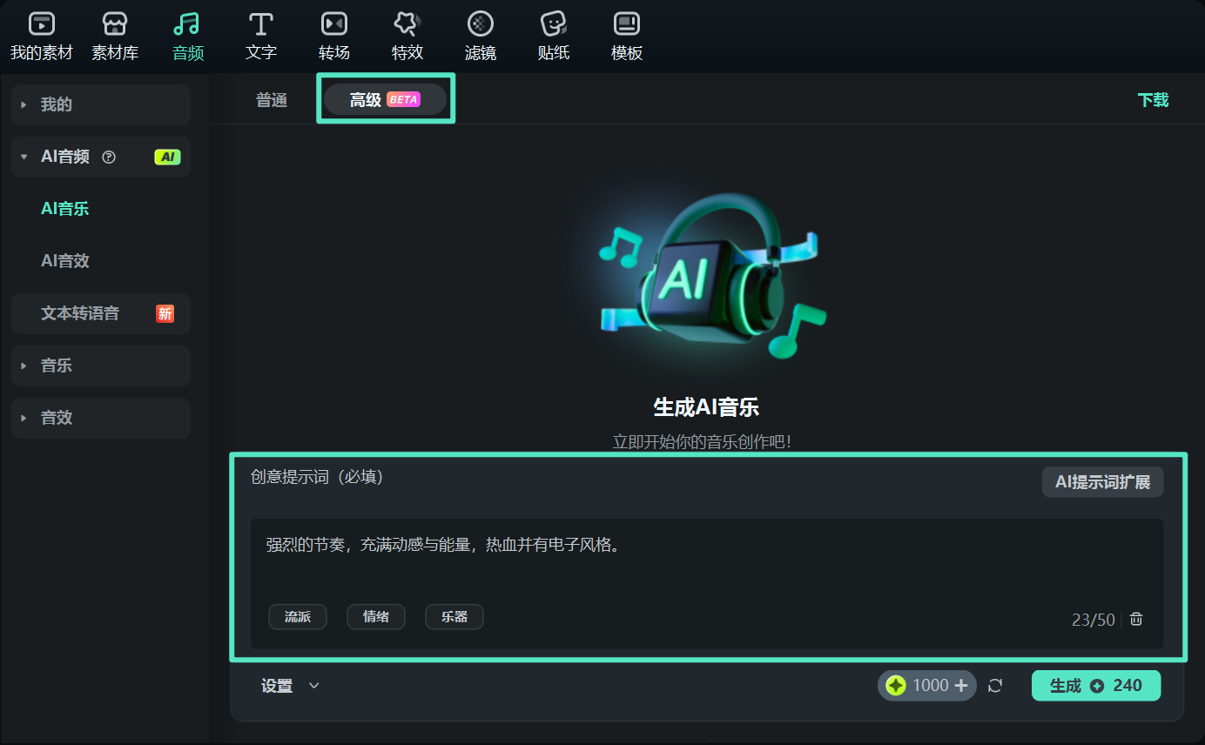
Task: Open the 模板 templates panel
Action: [x=626, y=35]
